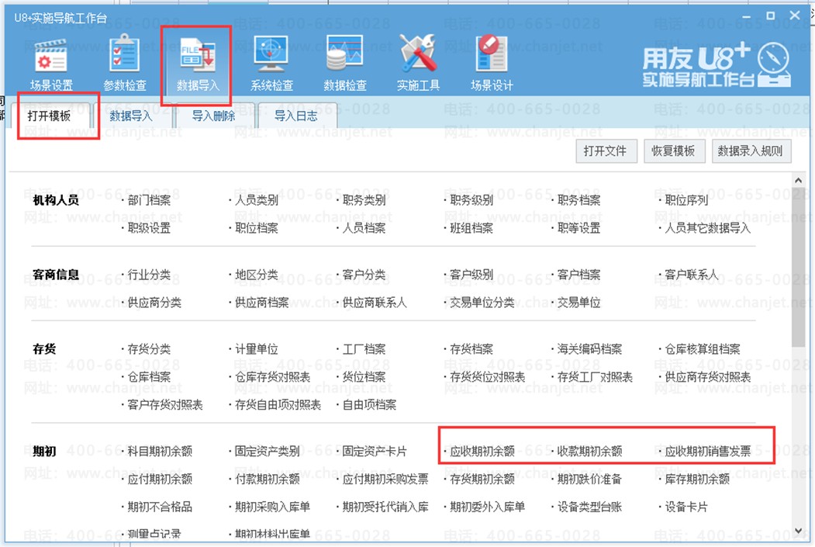The image size is (815, 547).
Task: Click 应付期初余额 entry
Action: pyautogui.click(x=160, y=479)
